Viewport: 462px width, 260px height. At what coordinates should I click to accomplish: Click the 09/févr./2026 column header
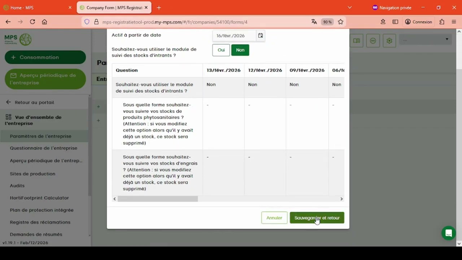tap(307, 70)
